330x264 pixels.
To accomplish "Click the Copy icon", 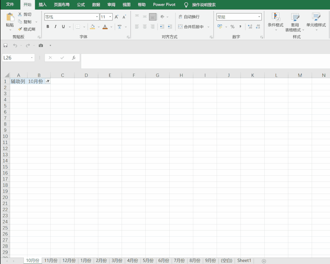I will (20, 22).
